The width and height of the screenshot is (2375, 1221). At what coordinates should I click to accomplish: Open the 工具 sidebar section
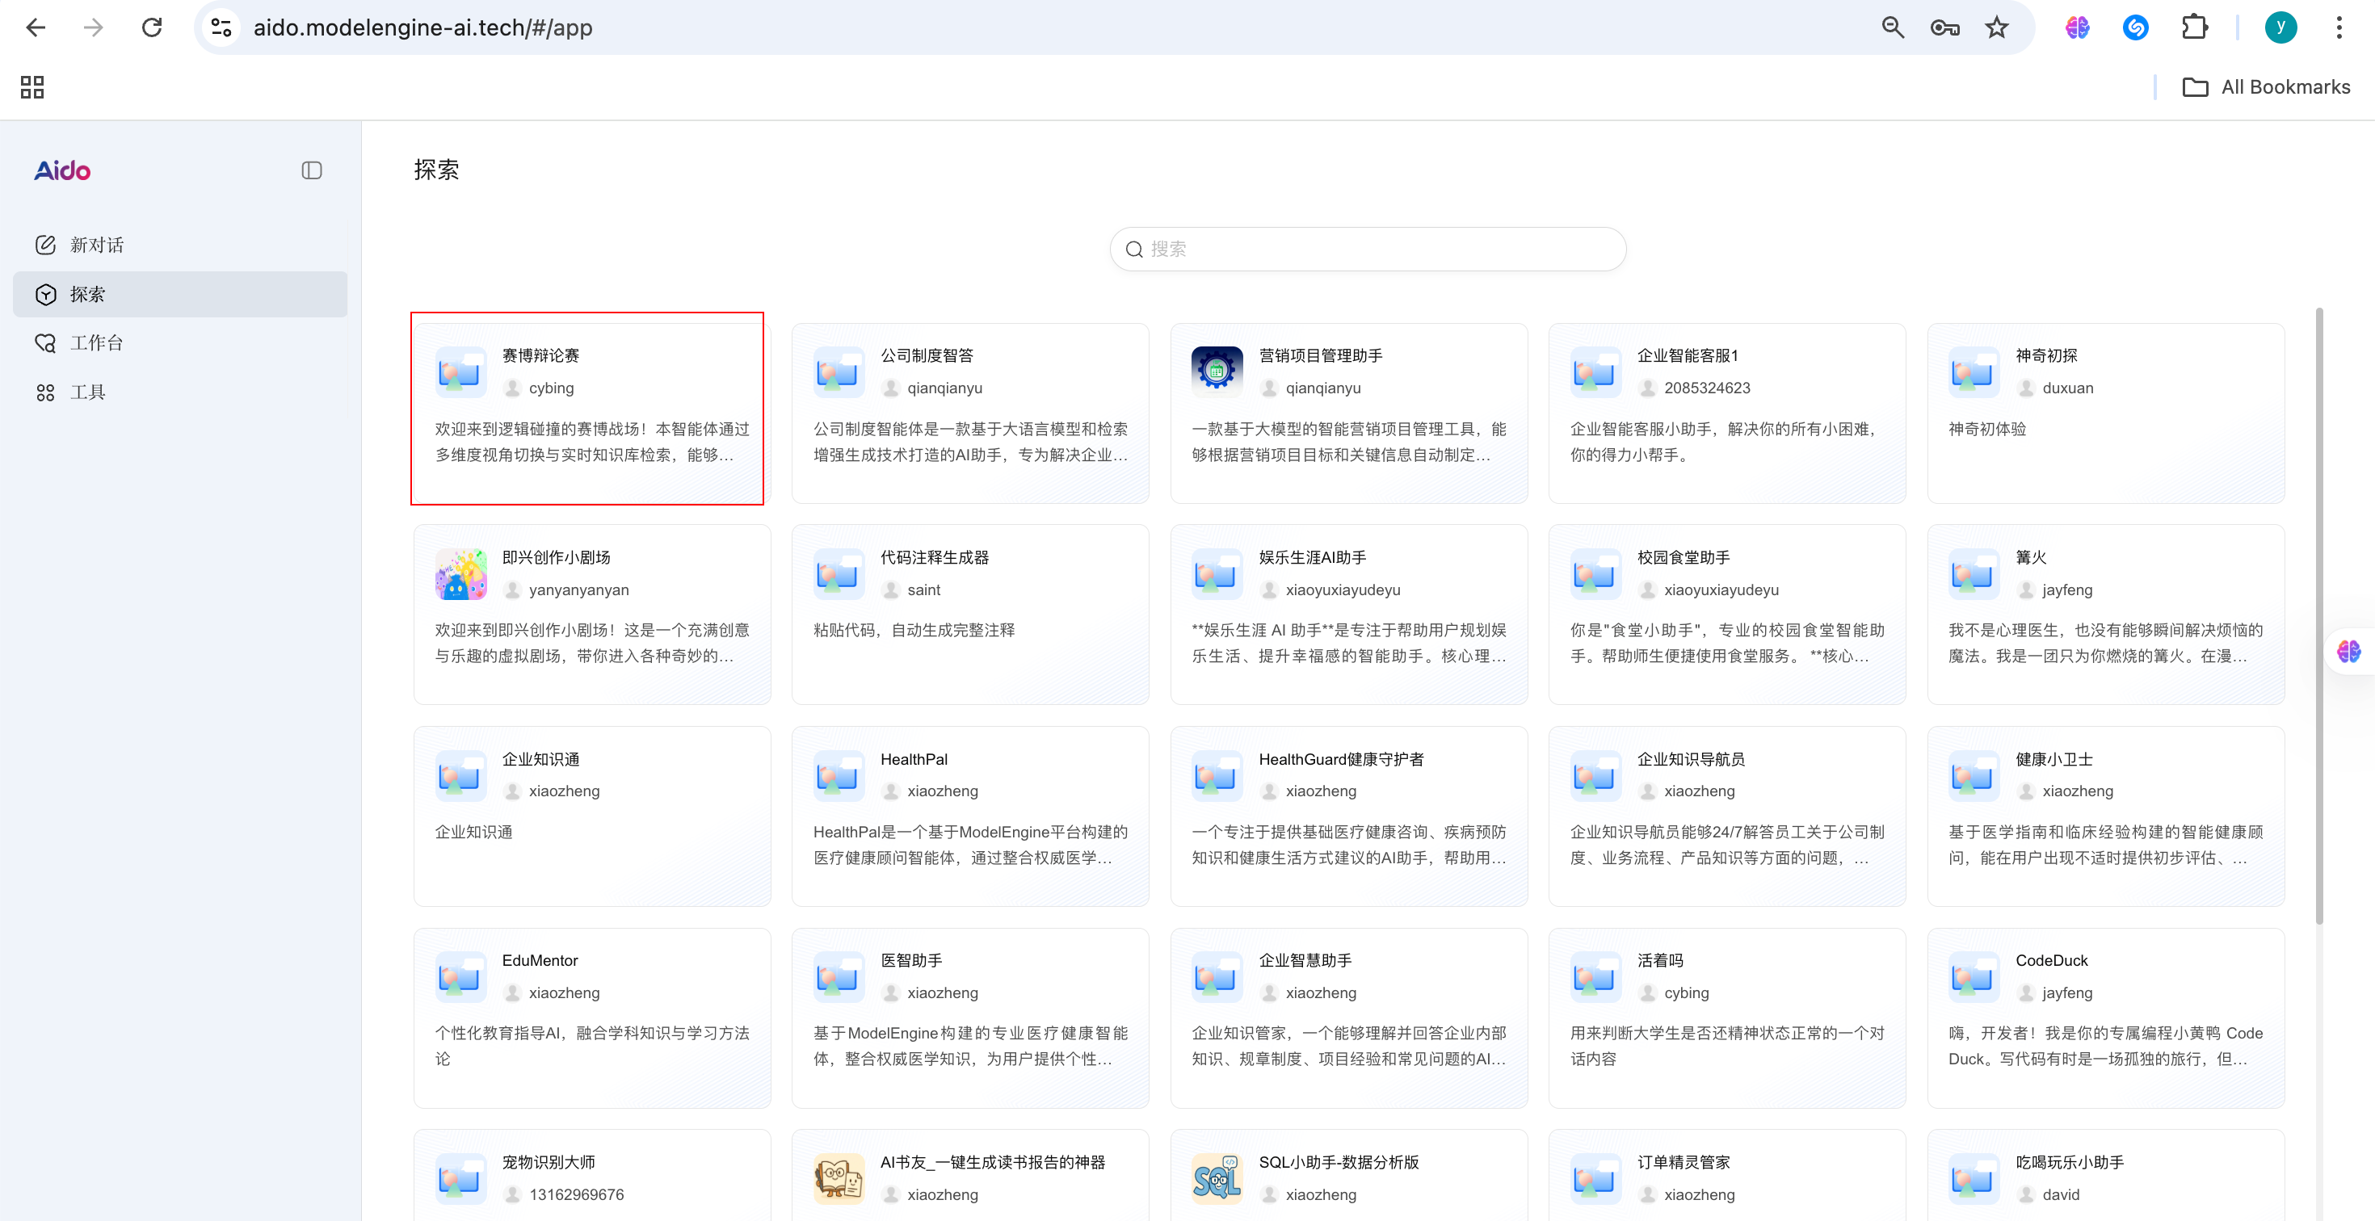click(x=87, y=392)
